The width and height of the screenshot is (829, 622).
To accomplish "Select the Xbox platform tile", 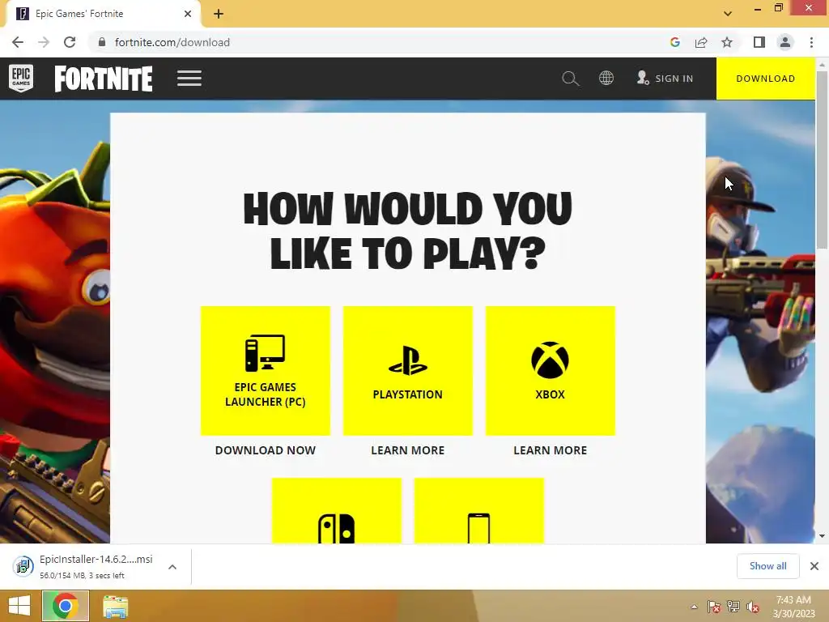I will click(551, 371).
